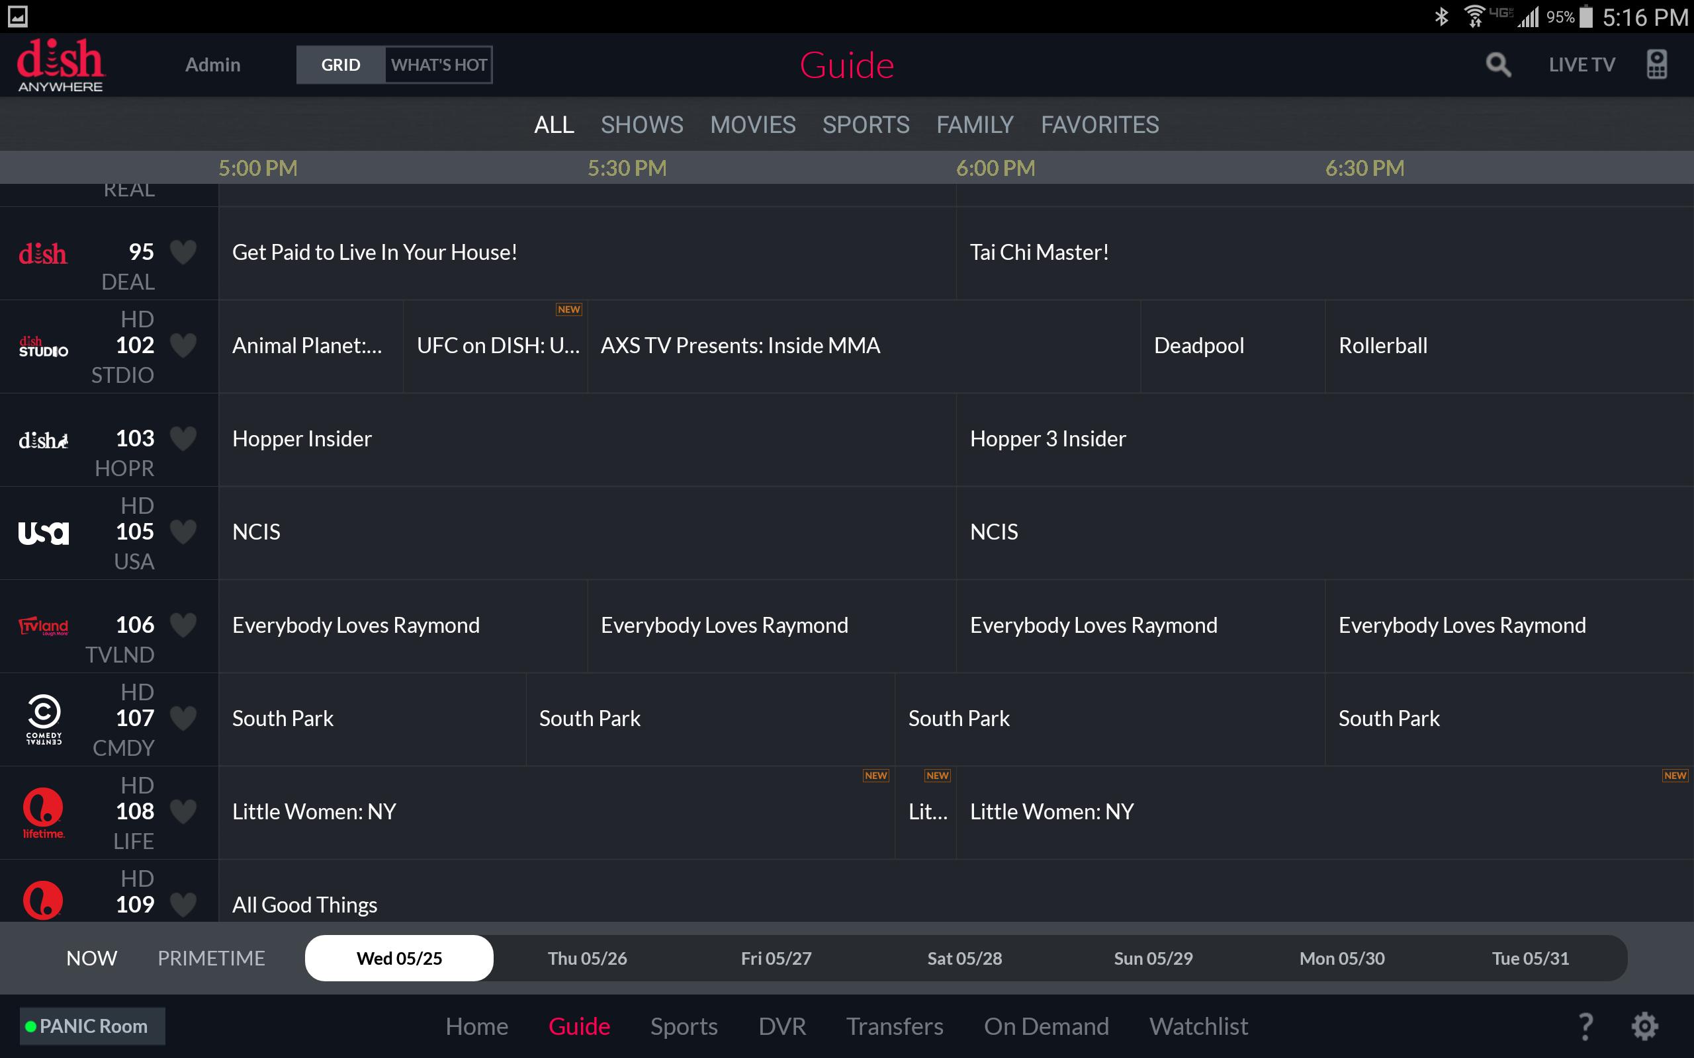Favorite channel 105 USA with heart
The width and height of the screenshot is (1694, 1058).
point(183,532)
